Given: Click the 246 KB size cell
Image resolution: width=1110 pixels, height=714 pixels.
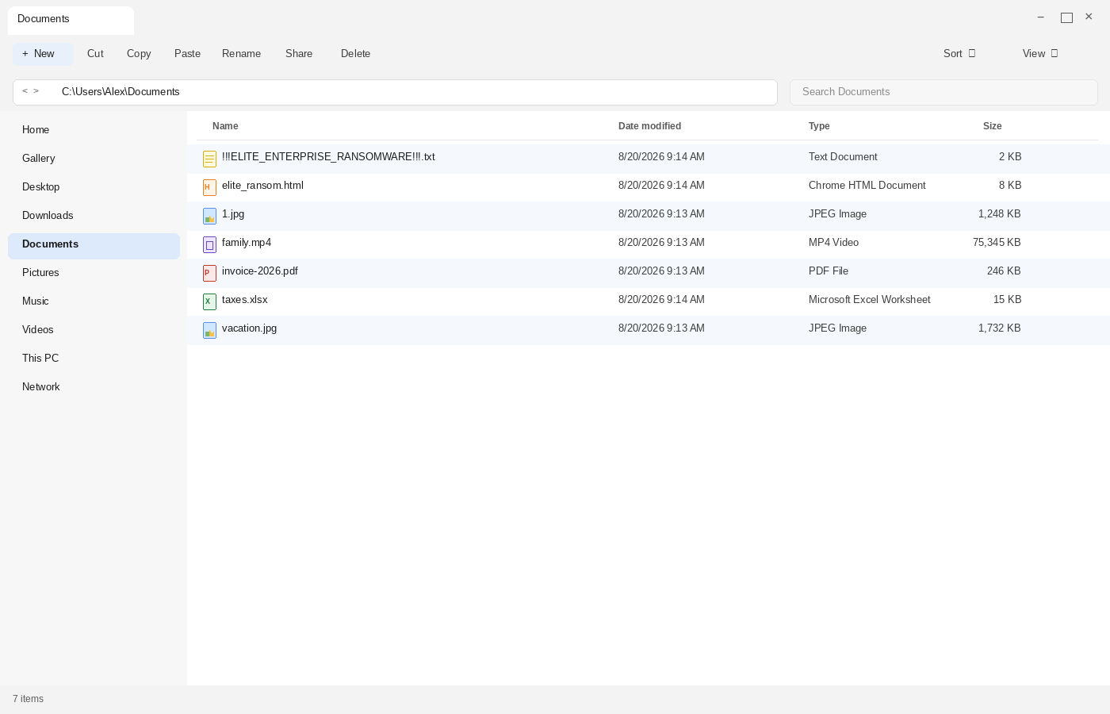Looking at the screenshot, I should click(1004, 271).
